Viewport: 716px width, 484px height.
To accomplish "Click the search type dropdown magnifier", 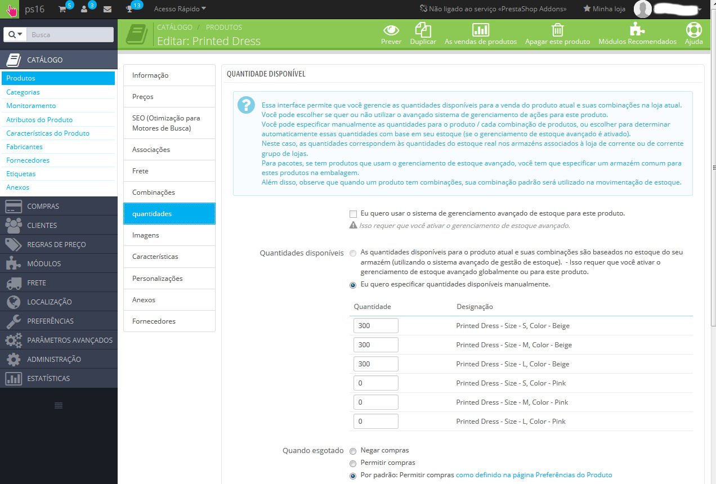I will (x=15, y=35).
